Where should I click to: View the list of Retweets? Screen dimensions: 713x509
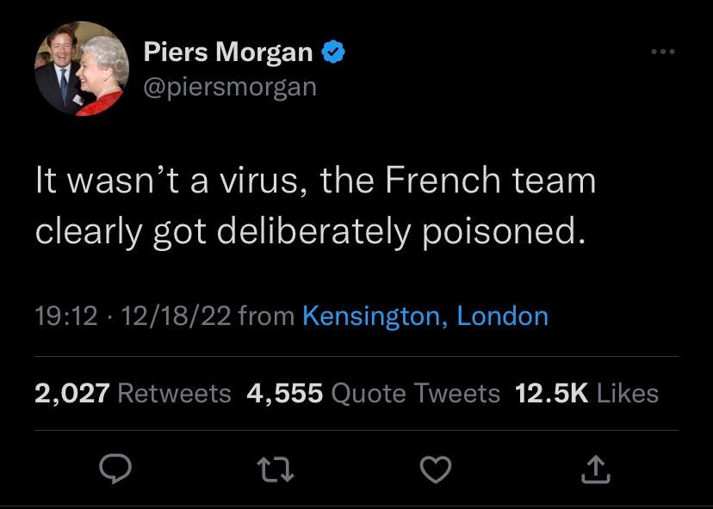tap(174, 394)
